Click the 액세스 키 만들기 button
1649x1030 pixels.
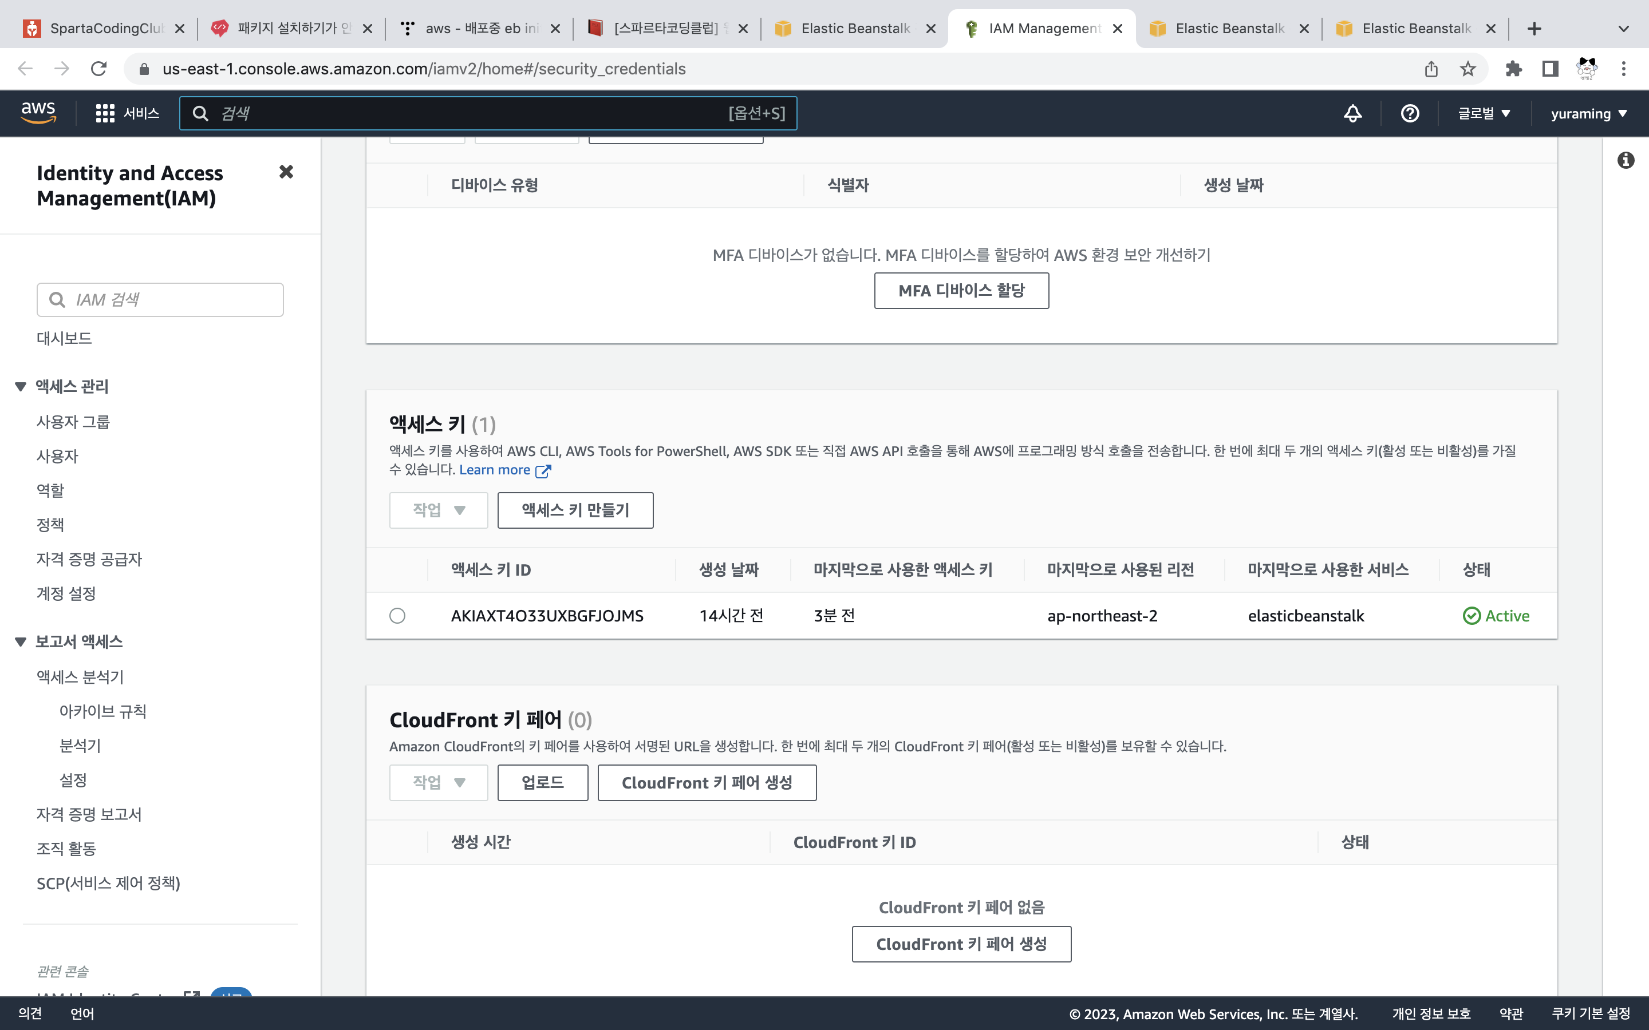coord(575,510)
